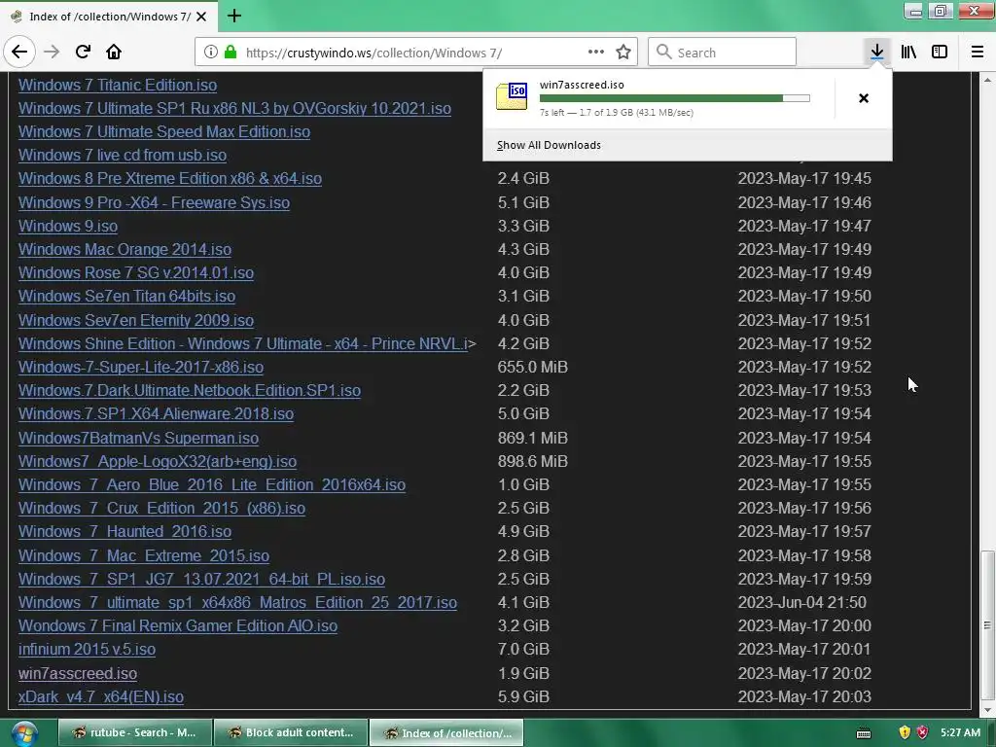Open Windows_7_Crux_Edition_2015_(x86).iso
The width and height of the screenshot is (996, 747).
(x=161, y=509)
